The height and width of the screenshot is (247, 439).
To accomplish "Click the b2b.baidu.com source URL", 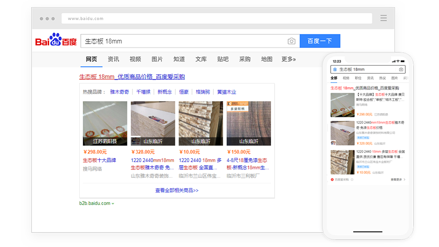I will (95, 203).
